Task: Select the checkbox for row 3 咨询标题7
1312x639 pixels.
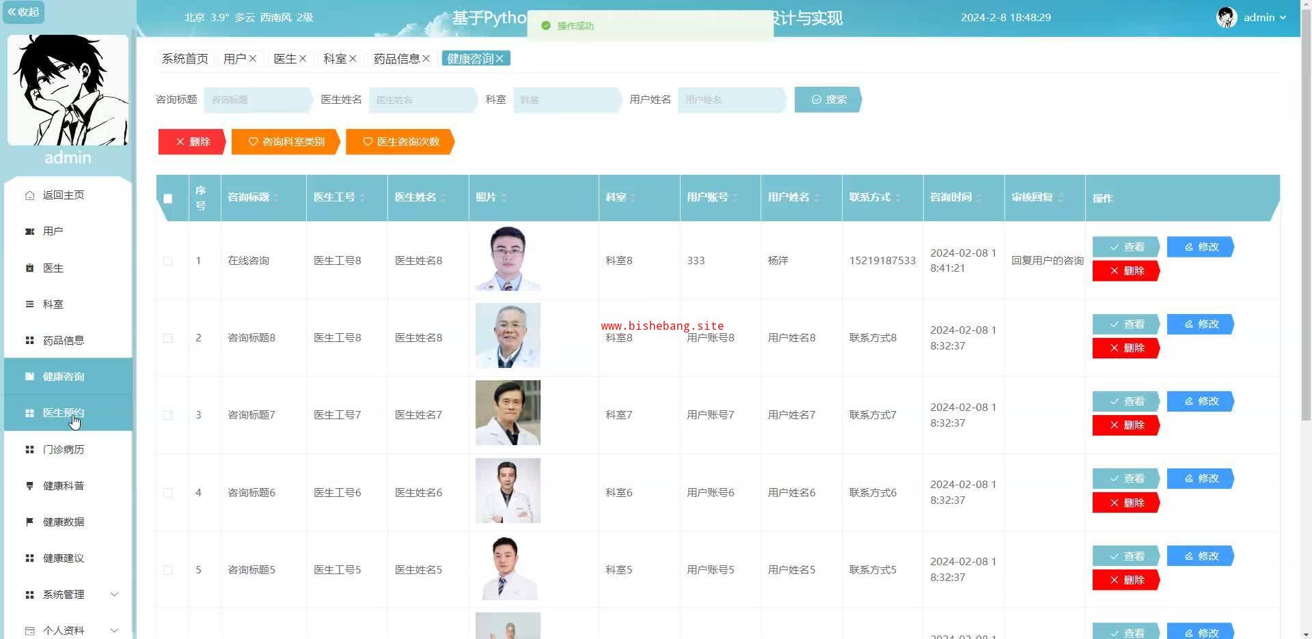Action: coord(167,415)
